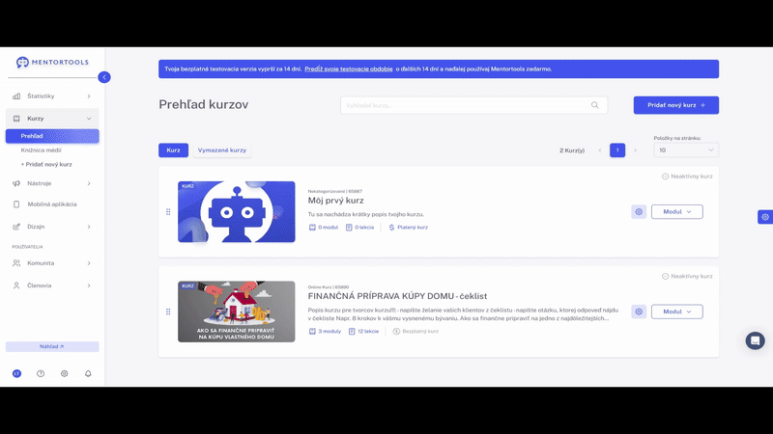Open the settings gear in sidebar footer
Screen dimensions: 773x434
point(64,373)
